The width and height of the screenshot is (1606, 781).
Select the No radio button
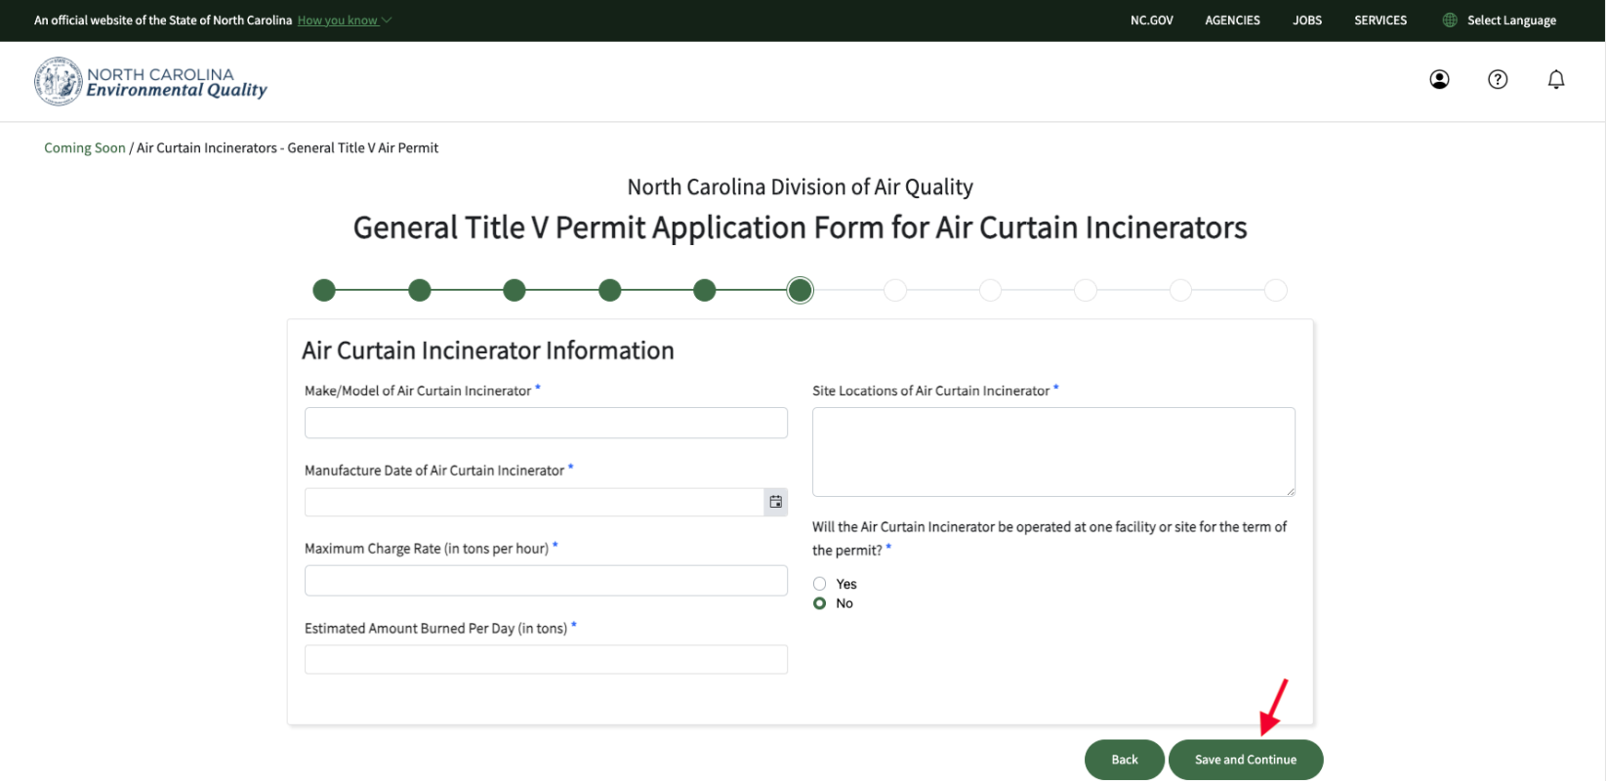coord(820,603)
